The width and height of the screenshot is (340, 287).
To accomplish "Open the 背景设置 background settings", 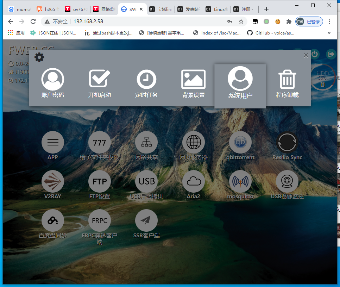I will 193,83.
